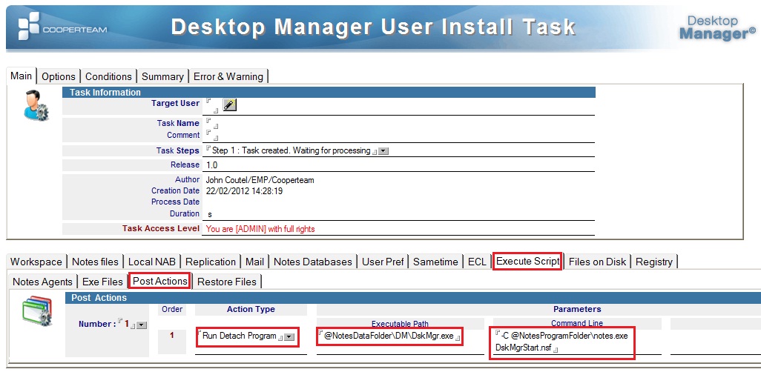761x372 pixels.
Task: Click the Command Line parameters field
Action: (562, 342)
